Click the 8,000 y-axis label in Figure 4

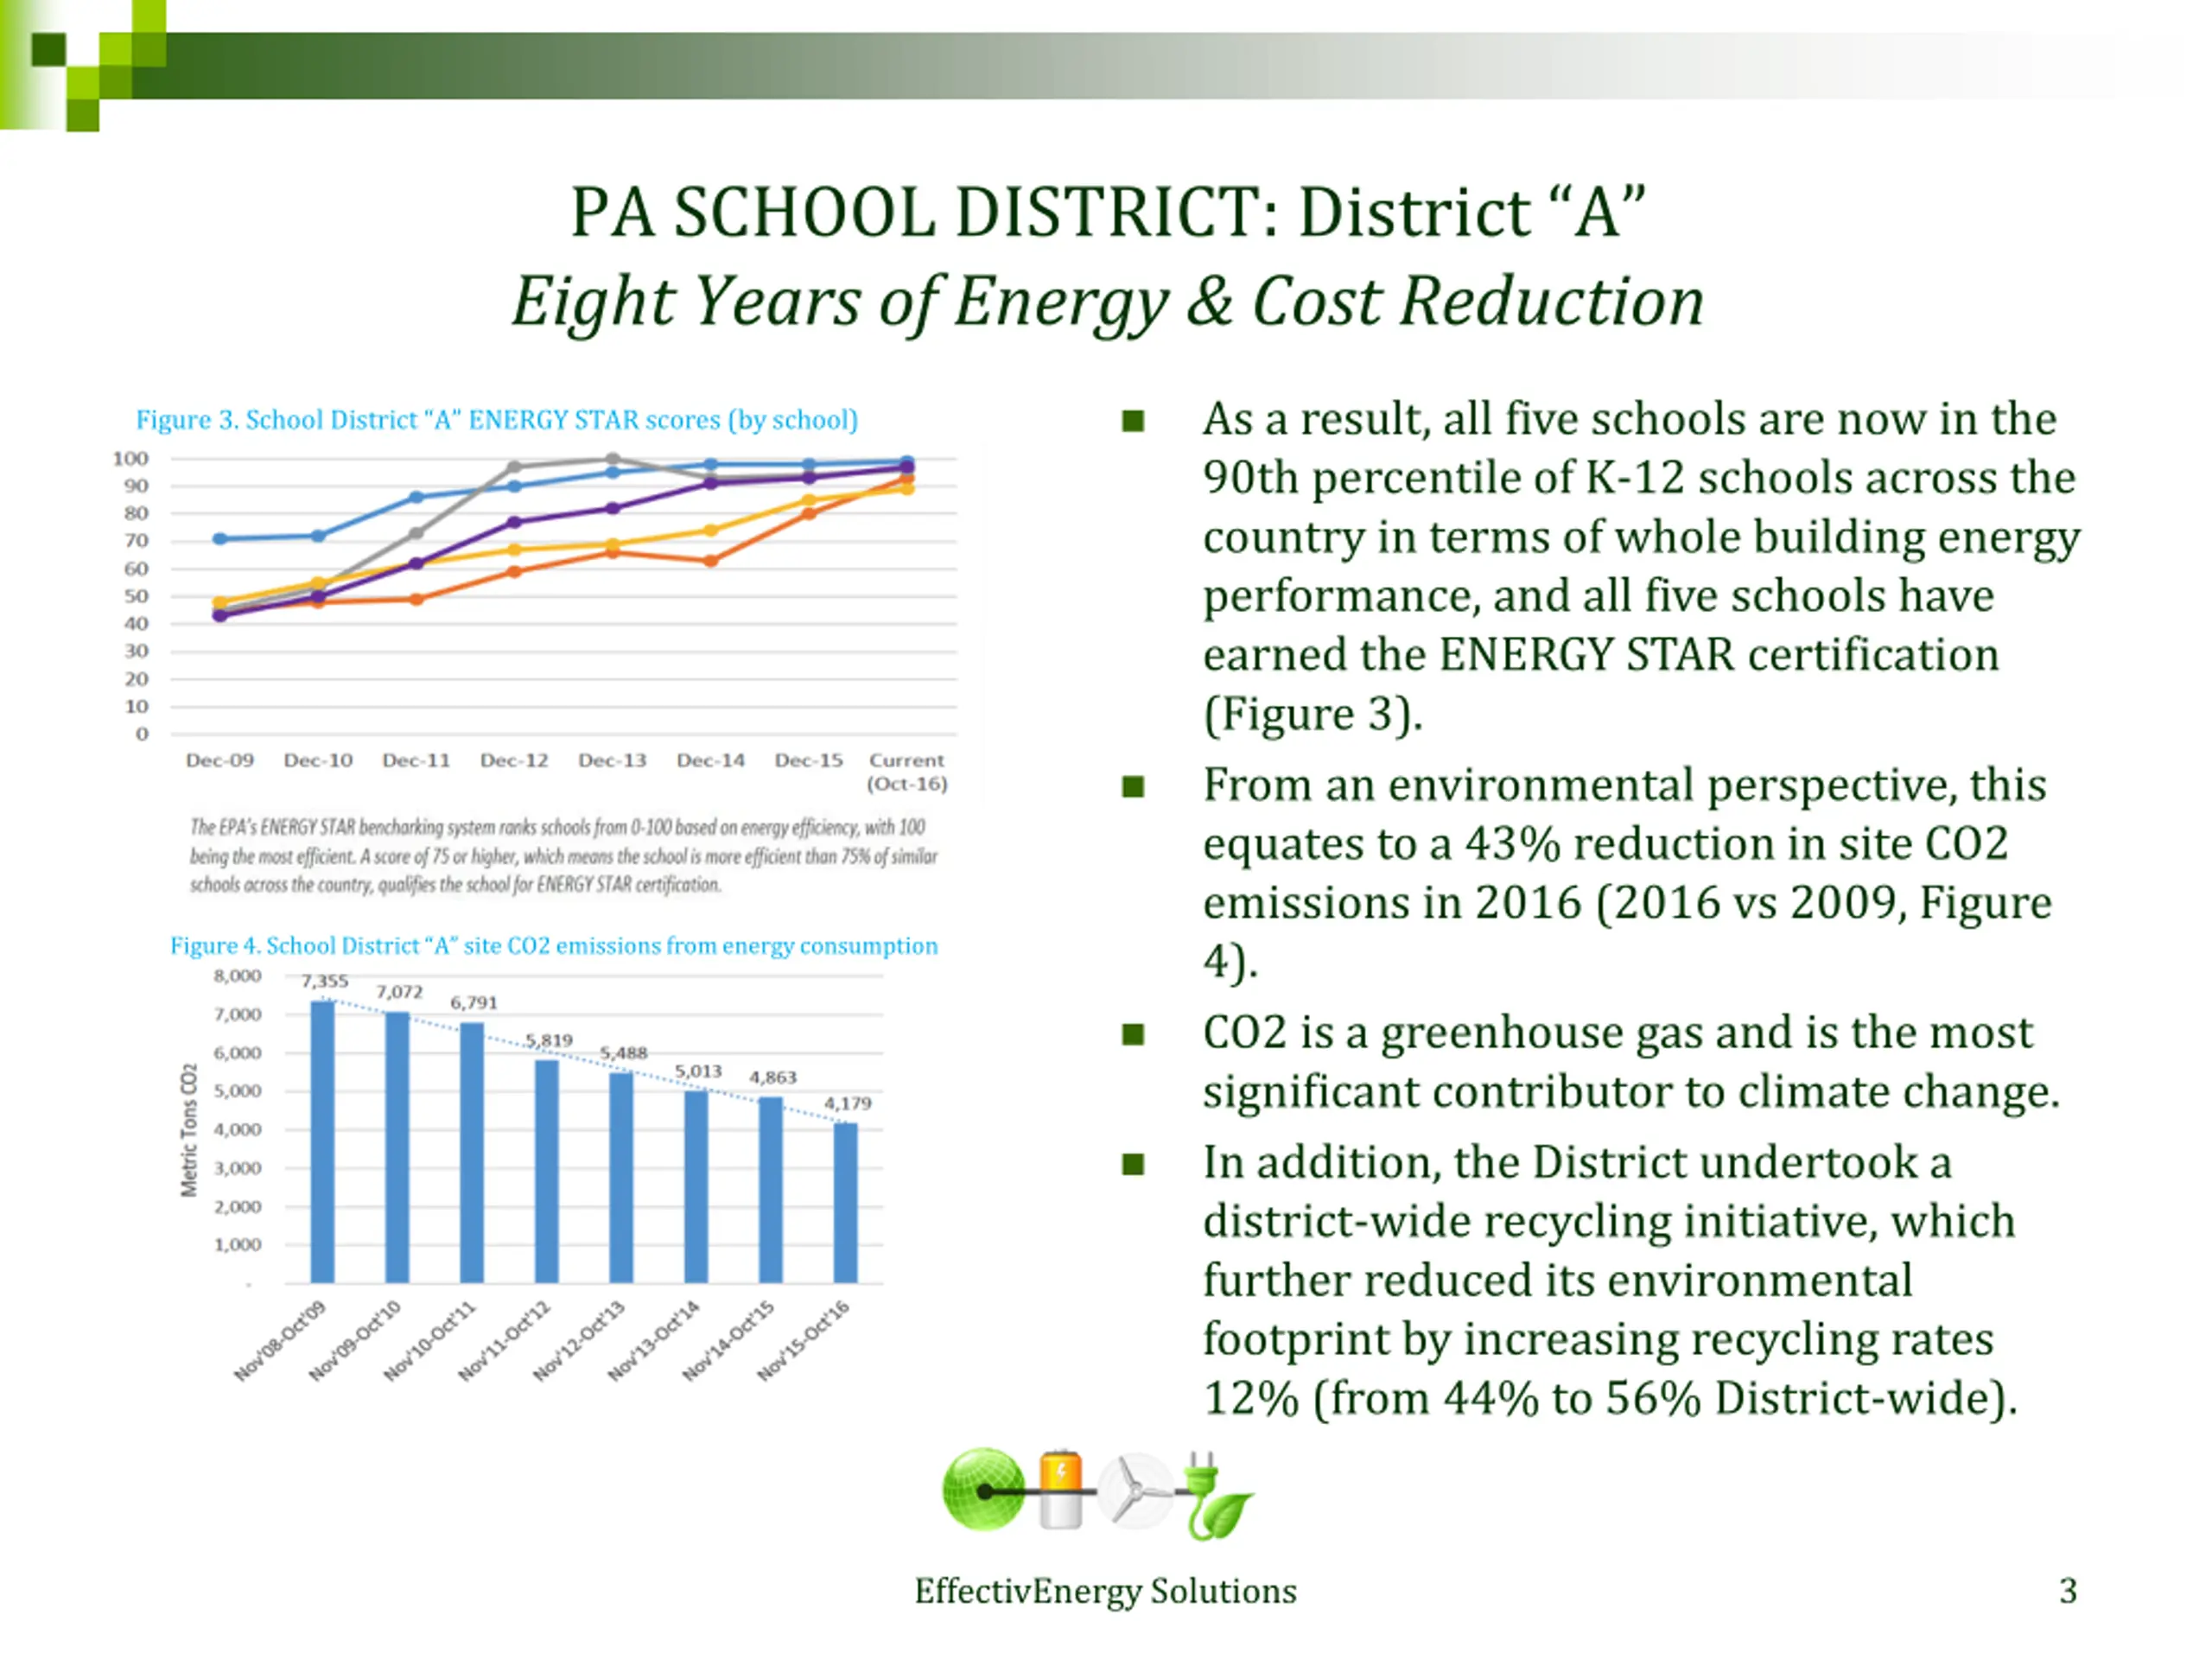tap(237, 976)
